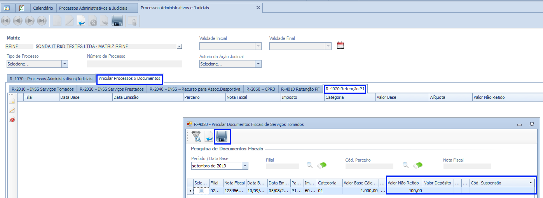
Task: Open R-2040 – INSS Recurso para Assoc.Desportiva tab
Action: coord(195,89)
